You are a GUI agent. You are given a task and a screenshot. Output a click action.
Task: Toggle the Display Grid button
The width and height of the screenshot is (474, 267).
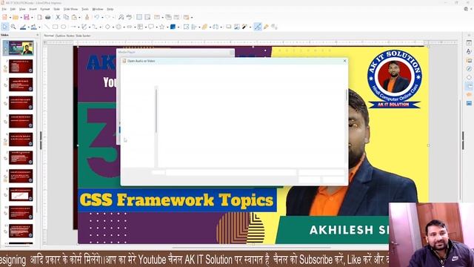click(x=139, y=17)
